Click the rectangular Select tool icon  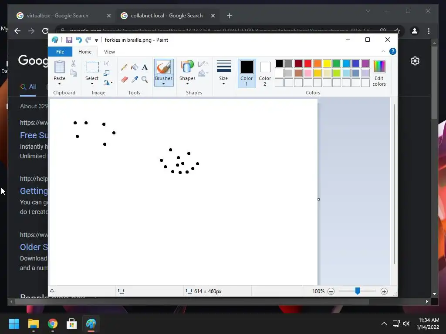pos(92,67)
